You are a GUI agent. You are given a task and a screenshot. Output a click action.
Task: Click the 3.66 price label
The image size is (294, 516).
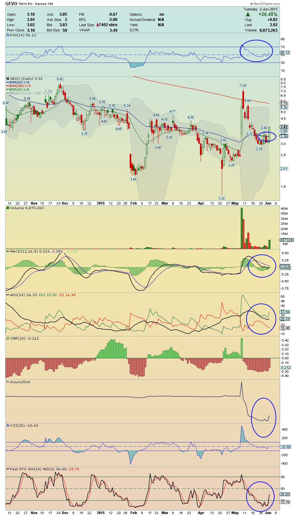click(264, 128)
